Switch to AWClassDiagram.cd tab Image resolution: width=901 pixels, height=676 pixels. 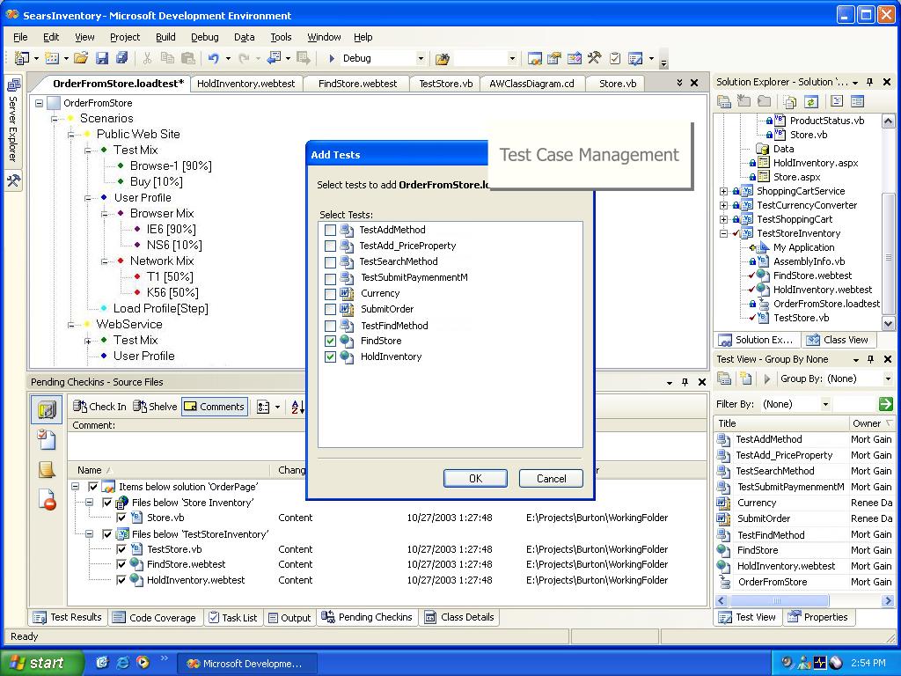pos(531,84)
